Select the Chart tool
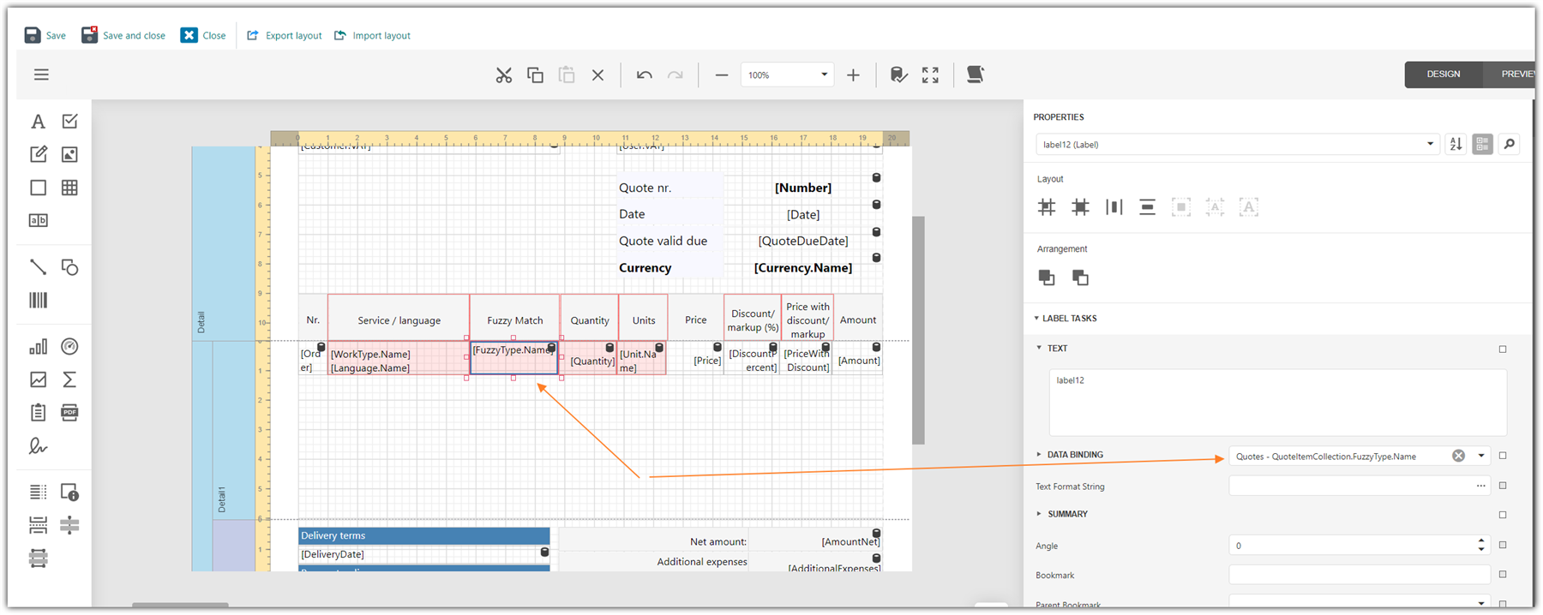The width and height of the screenshot is (1543, 615). coord(38,347)
